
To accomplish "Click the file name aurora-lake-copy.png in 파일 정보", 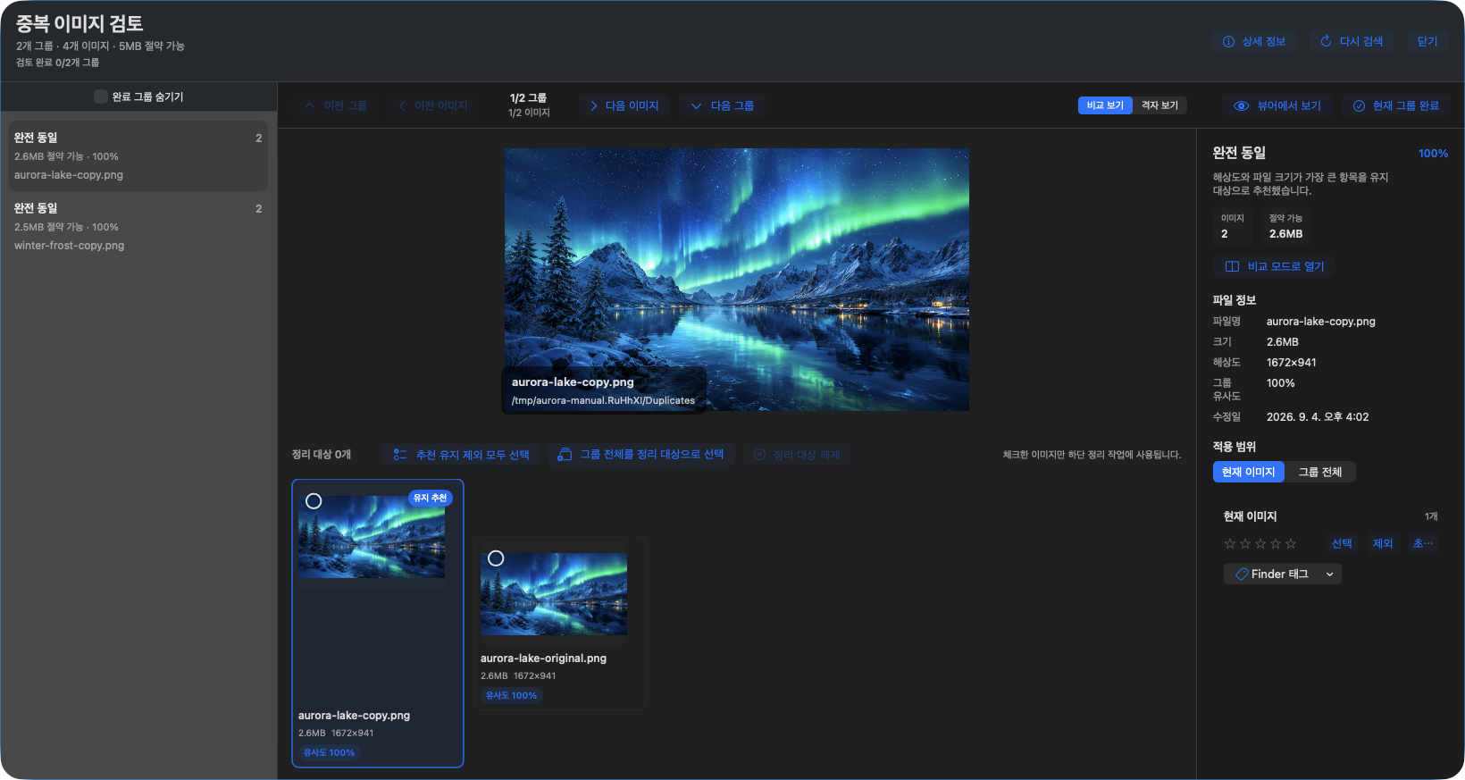I will [1321, 322].
